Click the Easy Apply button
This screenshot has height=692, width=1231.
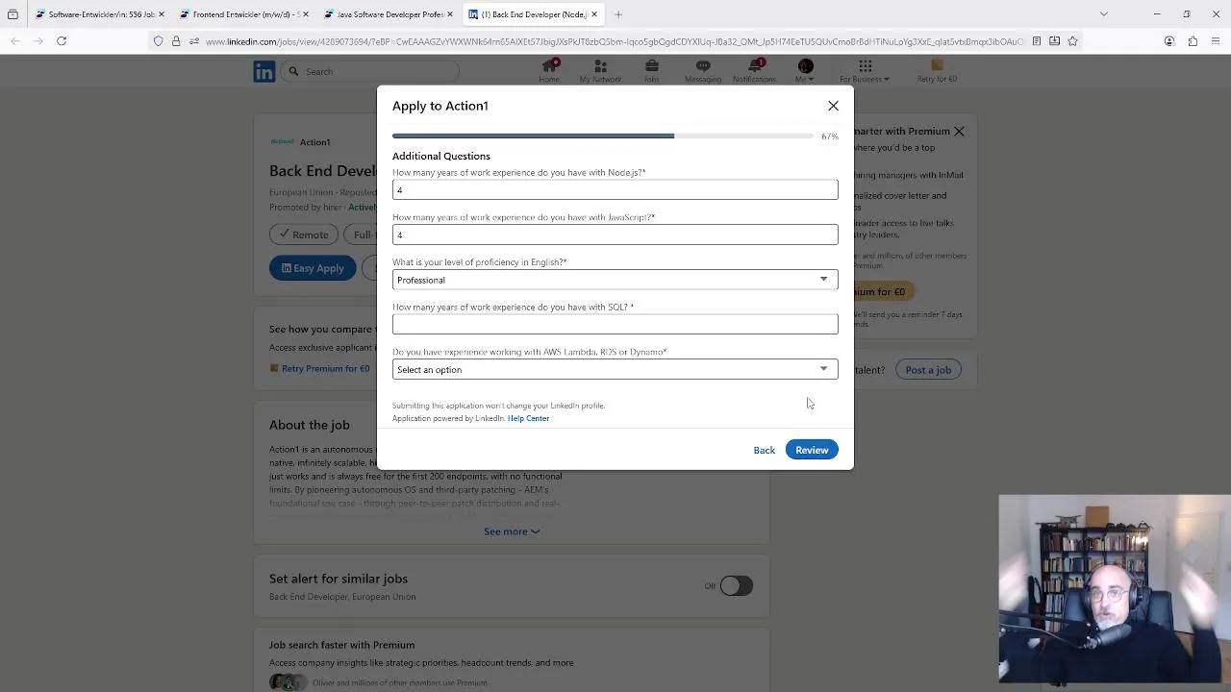[313, 268]
